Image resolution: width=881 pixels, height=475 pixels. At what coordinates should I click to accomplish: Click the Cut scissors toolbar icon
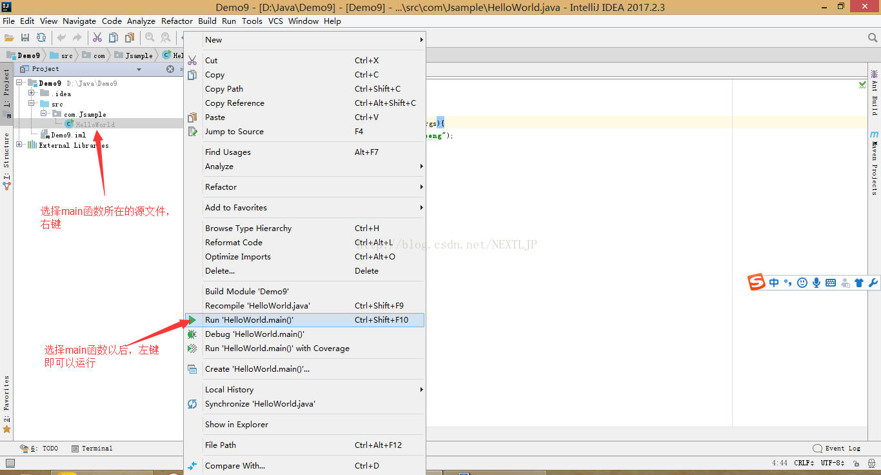coord(97,38)
